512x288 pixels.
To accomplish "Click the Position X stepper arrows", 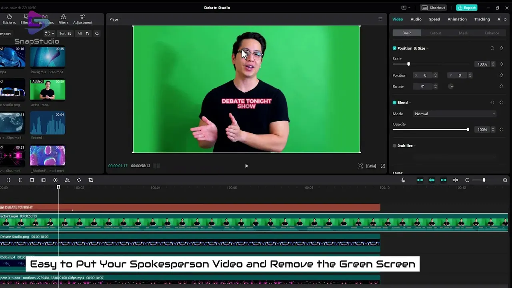I will [436, 75].
